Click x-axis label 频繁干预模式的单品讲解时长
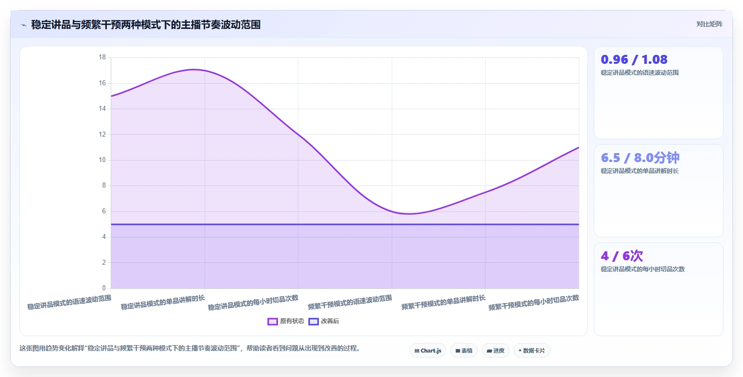743x377 pixels. [444, 303]
